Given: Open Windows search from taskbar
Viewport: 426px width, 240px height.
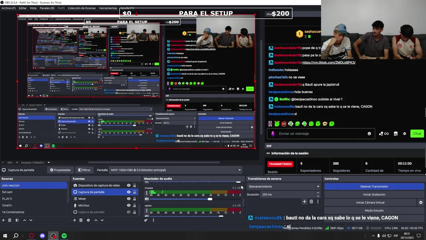Looking at the screenshot, I should pyautogui.click(x=16, y=236).
